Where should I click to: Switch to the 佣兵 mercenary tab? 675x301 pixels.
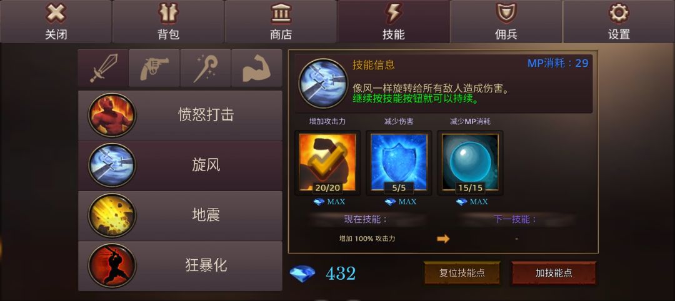pos(506,21)
